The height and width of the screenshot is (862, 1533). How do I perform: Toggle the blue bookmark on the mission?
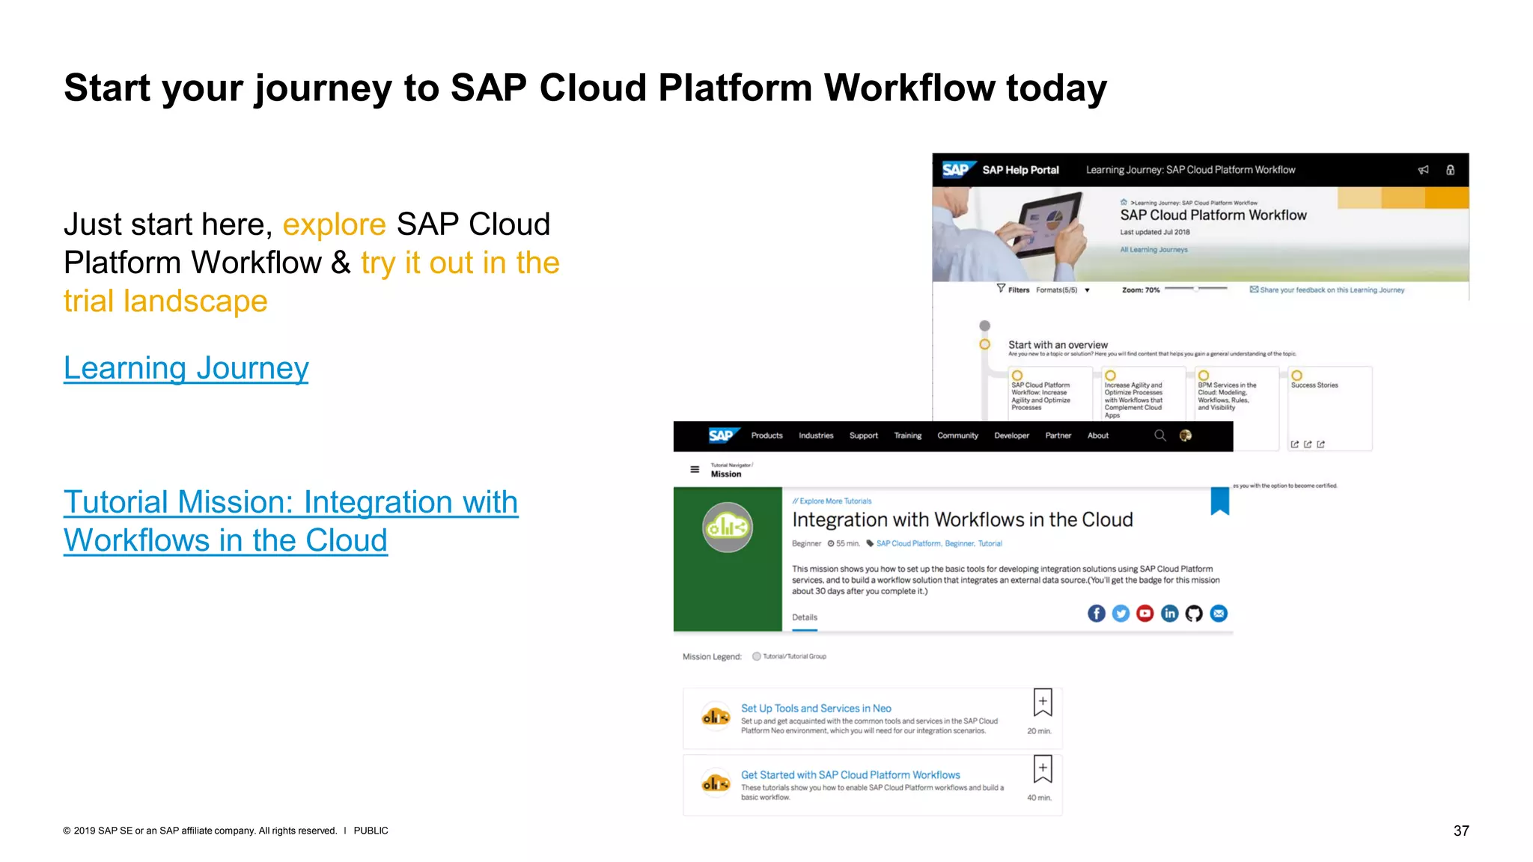click(x=1220, y=501)
